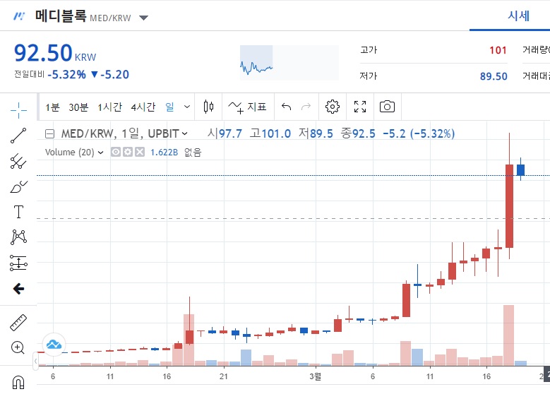550x394 pixels.
Task: Redo the chart action
Action: tap(306, 107)
